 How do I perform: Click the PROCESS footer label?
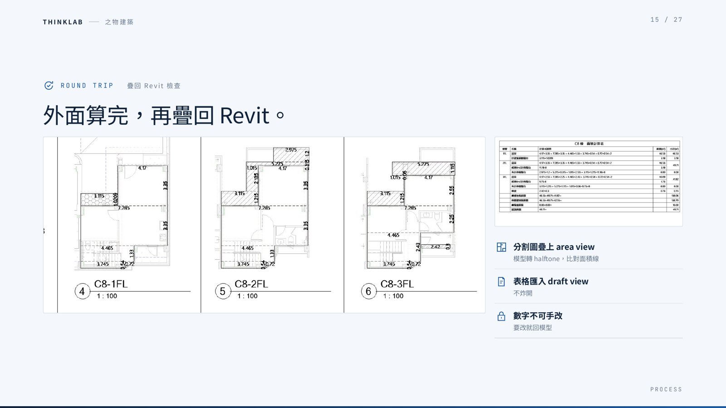[666, 389]
